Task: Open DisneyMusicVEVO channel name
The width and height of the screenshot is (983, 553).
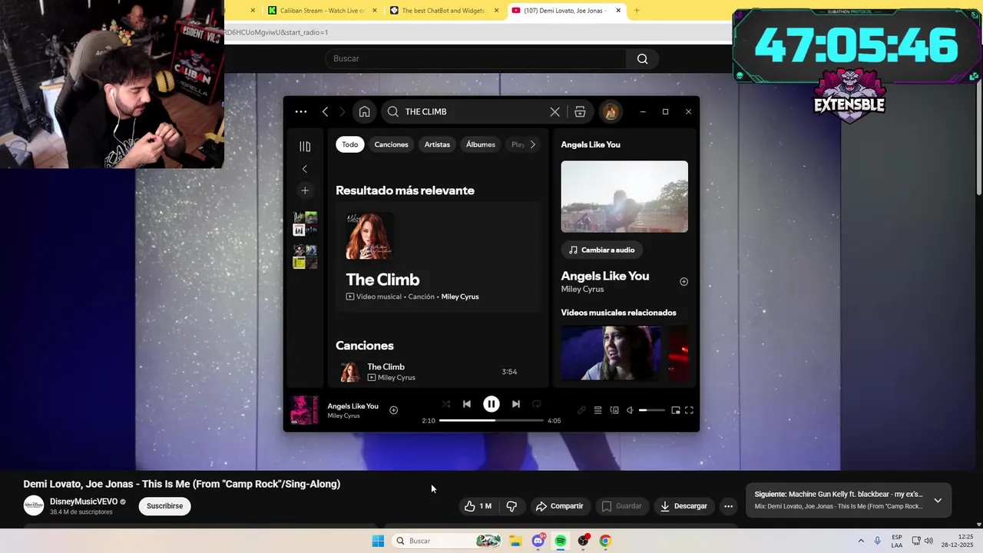Action: pos(84,502)
